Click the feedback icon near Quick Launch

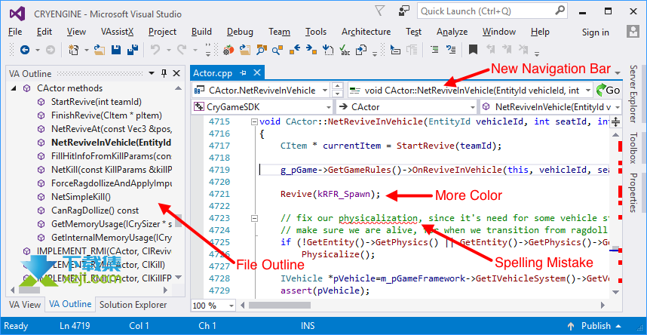click(405, 11)
